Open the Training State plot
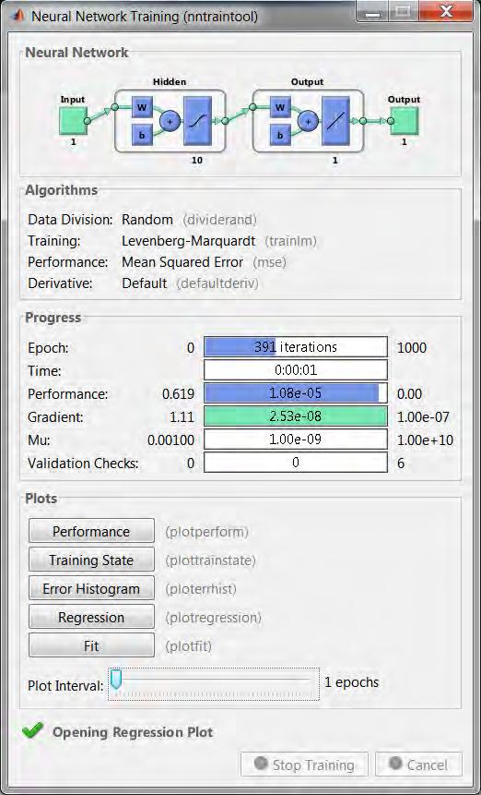This screenshot has height=795, width=481. (x=91, y=560)
